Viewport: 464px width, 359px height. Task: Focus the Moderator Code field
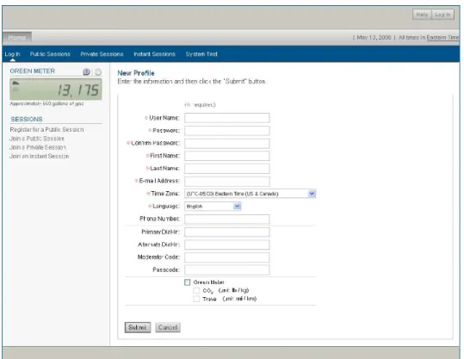(x=227, y=257)
